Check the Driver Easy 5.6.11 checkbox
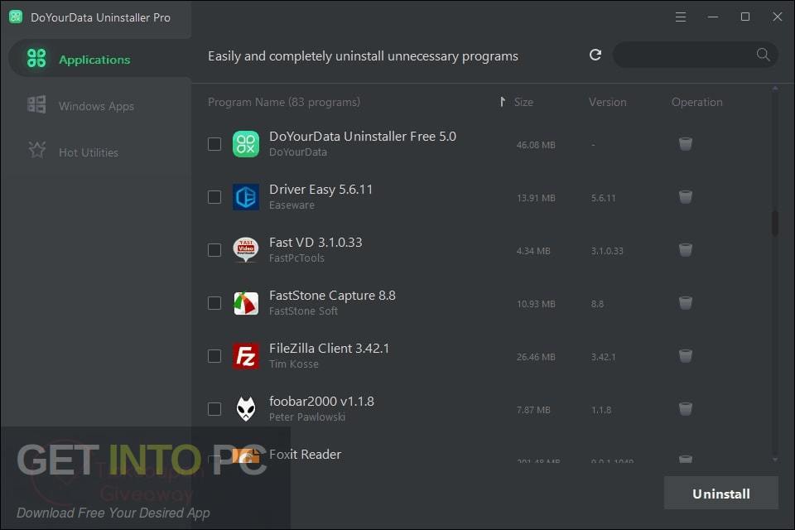The image size is (795, 530). (x=214, y=197)
